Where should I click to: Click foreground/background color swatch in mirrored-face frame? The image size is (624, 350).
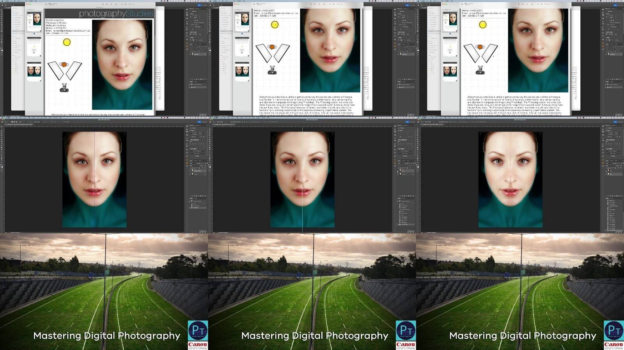point(418,166)
